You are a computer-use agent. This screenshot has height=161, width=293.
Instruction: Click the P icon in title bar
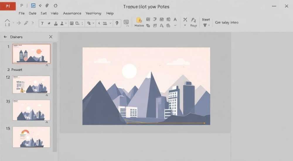(22, 6)
